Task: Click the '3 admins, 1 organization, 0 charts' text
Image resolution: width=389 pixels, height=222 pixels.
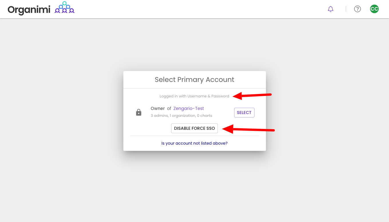Action: coord(181,115)
